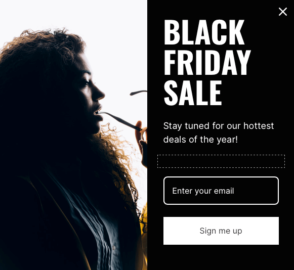Select the woman's silhouette photo
Viewport: 294px width, 270px height.
click(73, 135)
